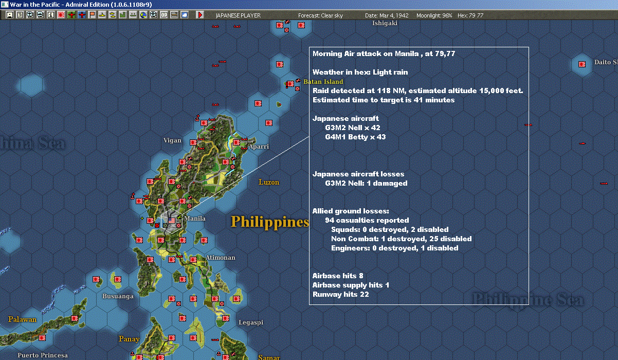Viewport: 618px width, 360px height.
Task: Click the Aparri map label
Action: click(259, 147)
